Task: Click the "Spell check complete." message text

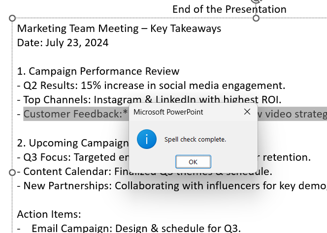Action: [195, 140]
